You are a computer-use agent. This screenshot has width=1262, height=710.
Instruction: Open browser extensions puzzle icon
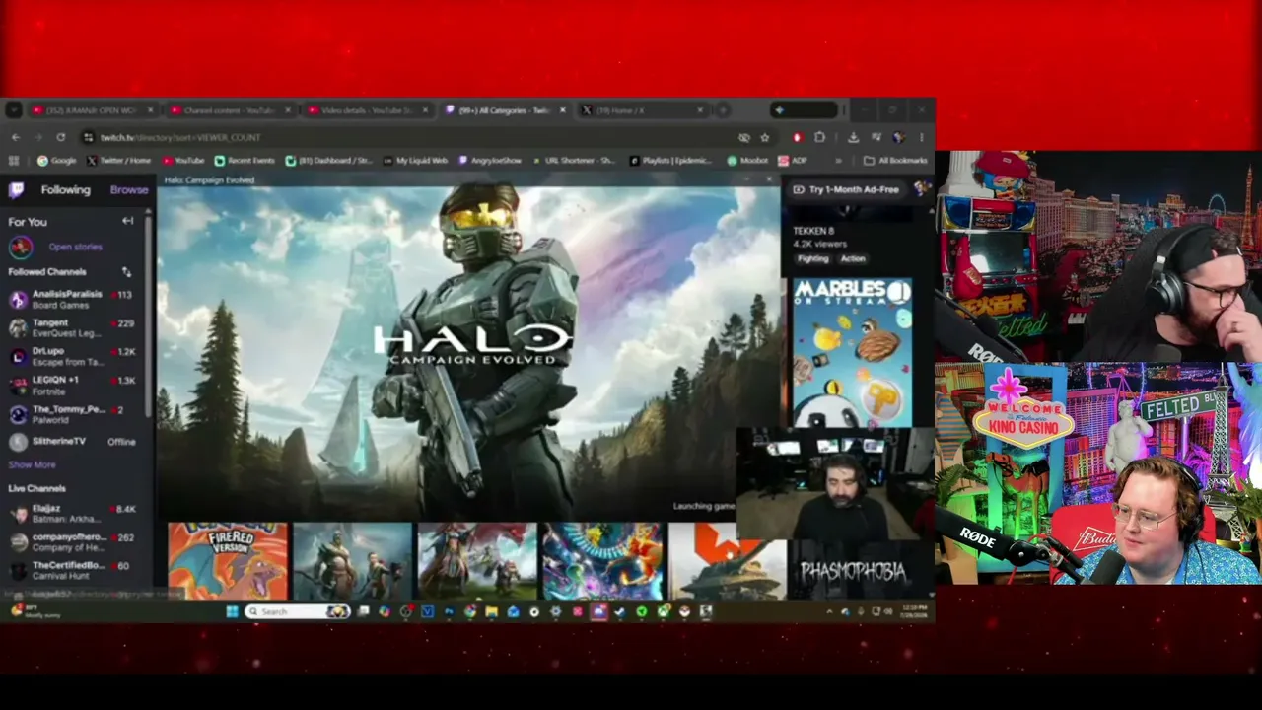coord(819,137)
